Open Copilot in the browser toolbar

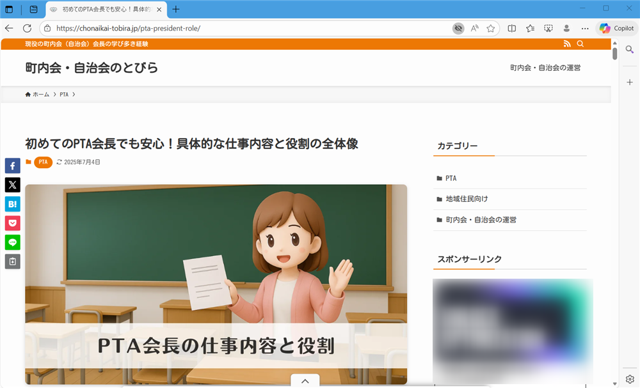pyautogui.click(x=617, y=28)
